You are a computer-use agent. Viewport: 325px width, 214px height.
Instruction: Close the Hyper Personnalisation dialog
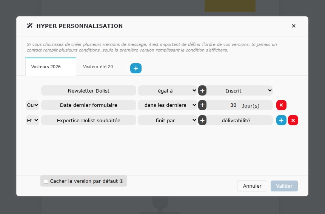pyautogui.click(x=294, y=26)
